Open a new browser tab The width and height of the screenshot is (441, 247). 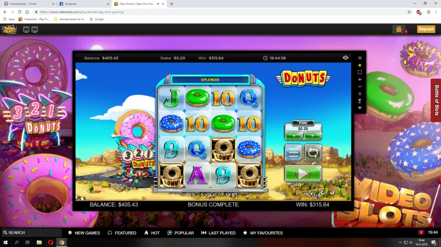172,4
